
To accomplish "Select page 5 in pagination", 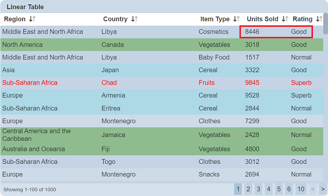I will (279, 189).
